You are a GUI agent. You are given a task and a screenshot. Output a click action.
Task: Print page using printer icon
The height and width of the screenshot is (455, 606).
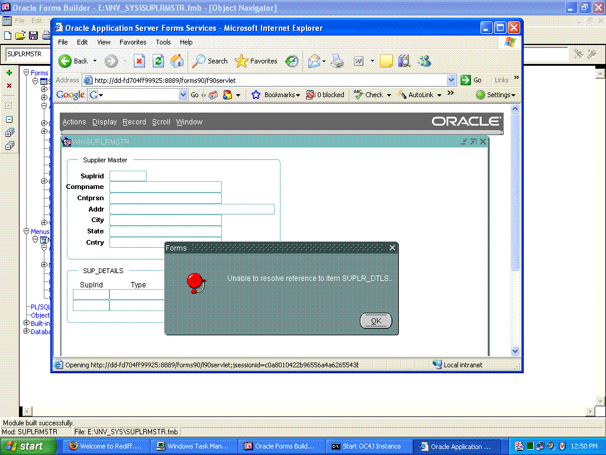coord(337,61)
